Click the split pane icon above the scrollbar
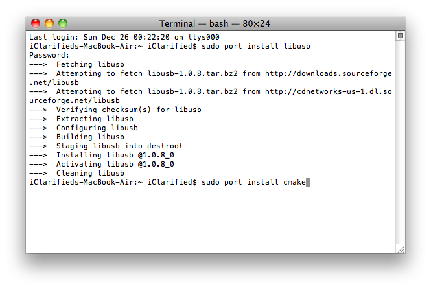Screen dimensions: 431x289 pyautogui.click(x=401, y=36)
